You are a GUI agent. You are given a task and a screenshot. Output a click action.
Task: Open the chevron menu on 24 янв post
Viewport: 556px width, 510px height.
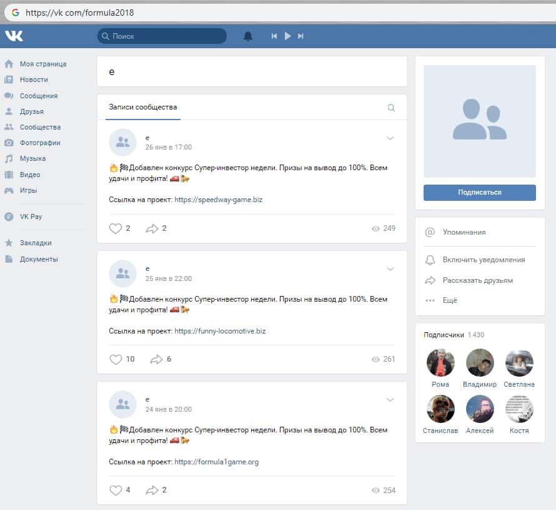pos(390,400)
